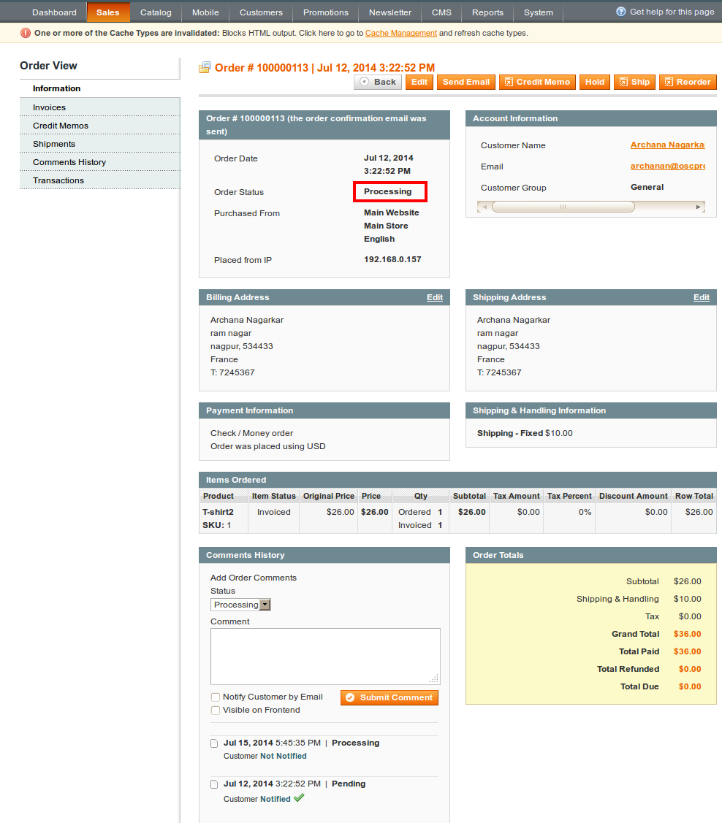Open the Cache Management link

coord(400,33)
